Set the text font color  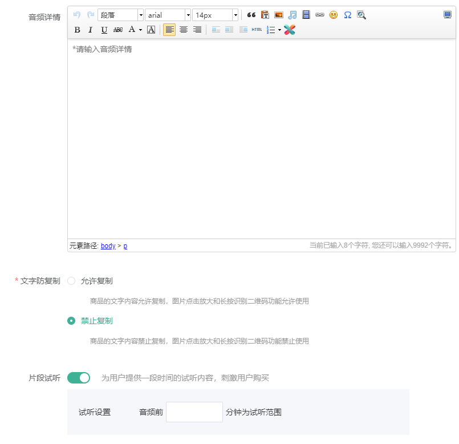point(132,30)
